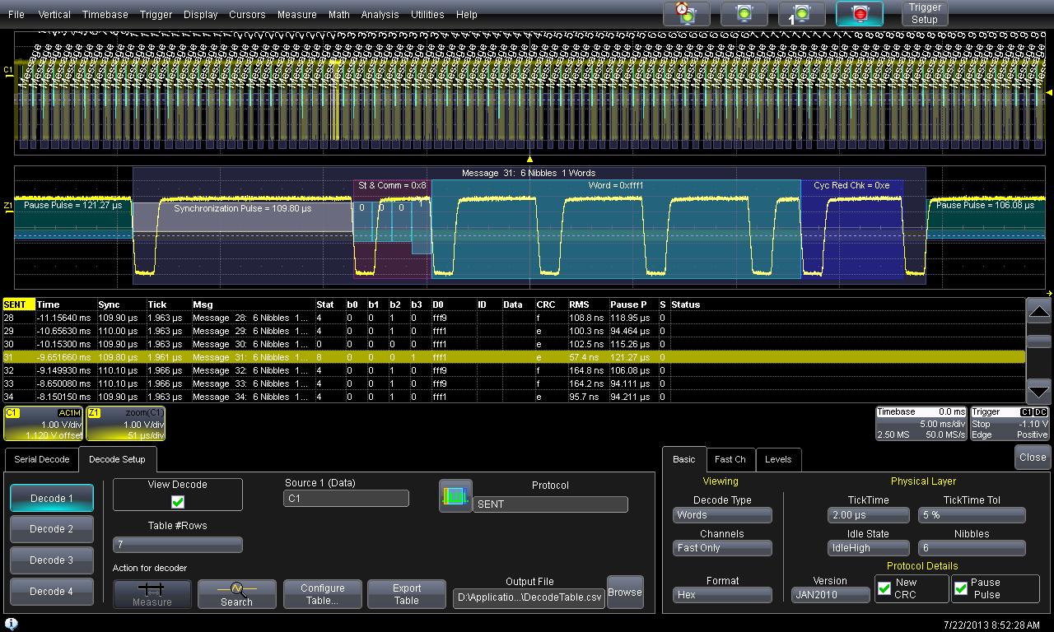
Task: Switch to the Levels tab
Action: click(777, 459)
